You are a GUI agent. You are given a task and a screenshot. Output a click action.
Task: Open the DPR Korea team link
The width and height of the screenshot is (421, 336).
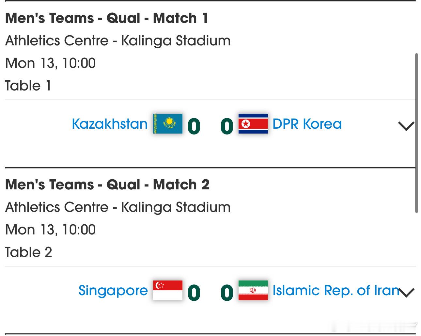307,124
